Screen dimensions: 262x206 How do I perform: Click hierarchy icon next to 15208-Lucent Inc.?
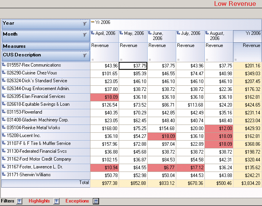point(4,136)
